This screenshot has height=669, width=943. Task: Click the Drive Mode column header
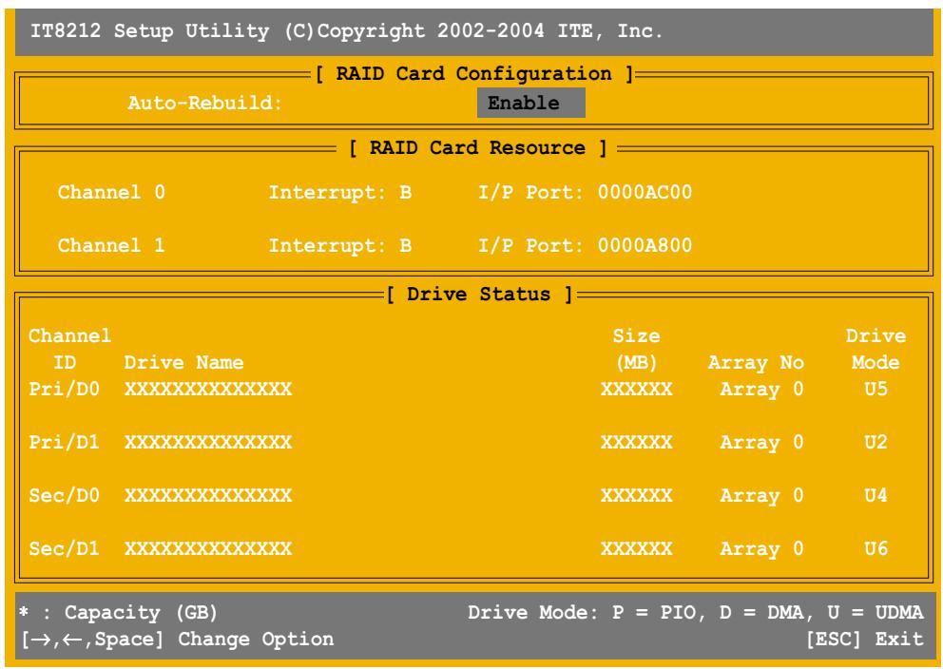pyautogui.click(x=876, y=349)
